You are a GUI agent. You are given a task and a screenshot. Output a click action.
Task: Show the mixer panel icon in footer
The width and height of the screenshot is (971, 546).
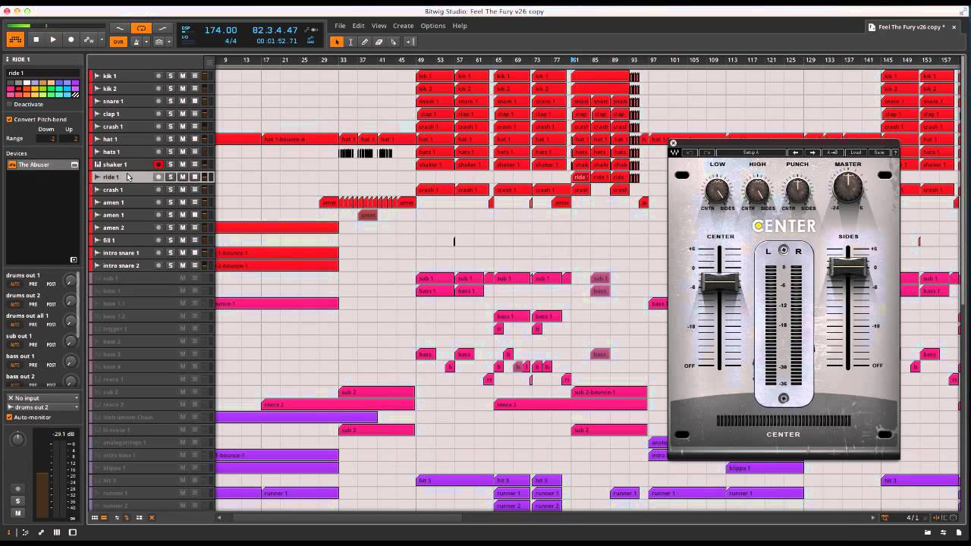click(57, 532)
